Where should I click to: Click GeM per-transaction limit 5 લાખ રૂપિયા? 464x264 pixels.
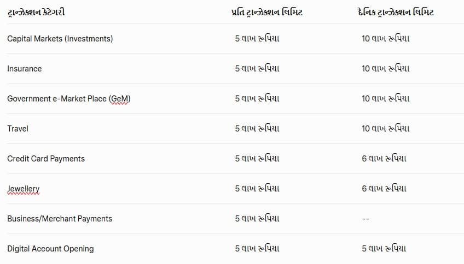pos(257,99)
